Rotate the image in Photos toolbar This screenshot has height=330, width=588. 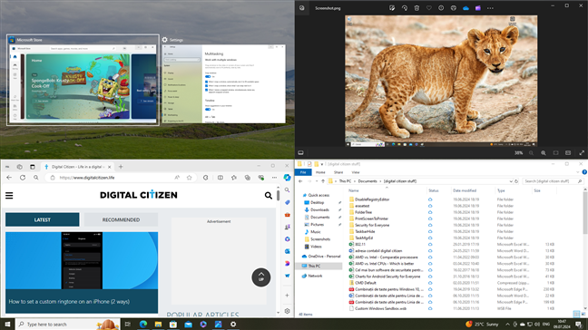click(x=405, y=8)
